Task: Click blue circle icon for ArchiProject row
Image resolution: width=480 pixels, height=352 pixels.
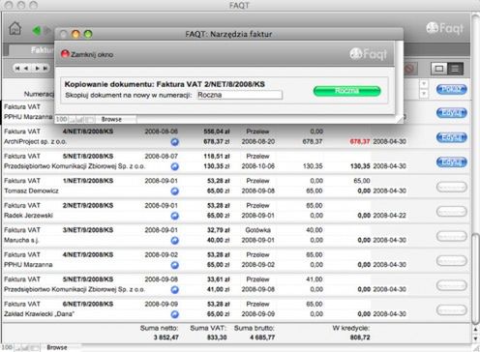Action: tap(174, 142)
